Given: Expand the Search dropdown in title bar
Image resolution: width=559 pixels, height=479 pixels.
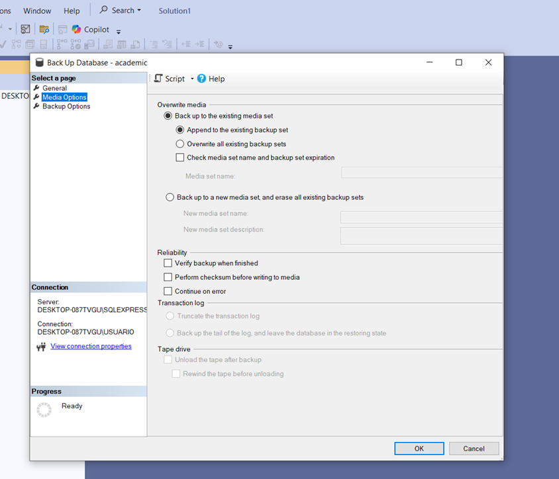Looking at the screenshot, I should (x=139, y=11).
